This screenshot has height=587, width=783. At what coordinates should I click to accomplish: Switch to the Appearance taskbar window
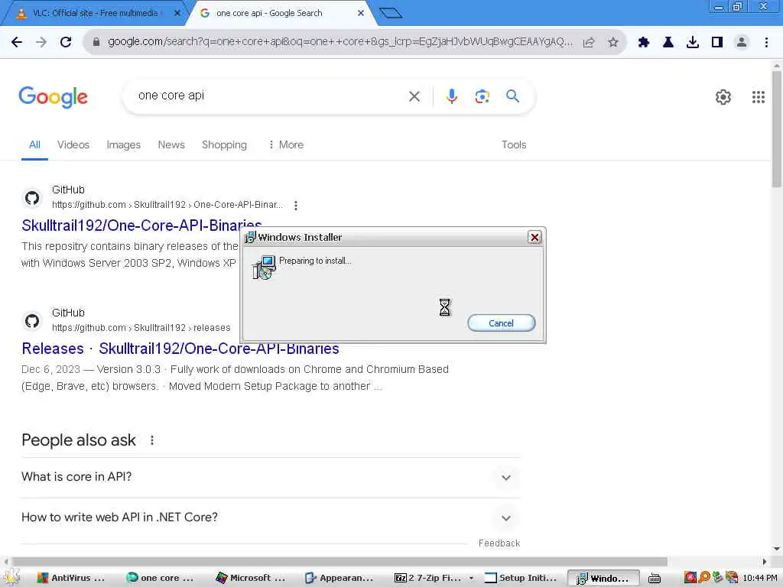tap(340, 578)
